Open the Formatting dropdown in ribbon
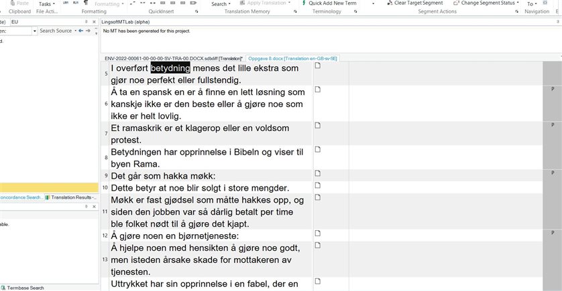The height and width of the screenshot is (291, 562). click(109, 4)
